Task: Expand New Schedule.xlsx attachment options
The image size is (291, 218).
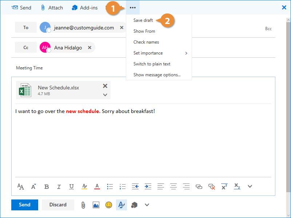Action: click(x=105, y=95)
